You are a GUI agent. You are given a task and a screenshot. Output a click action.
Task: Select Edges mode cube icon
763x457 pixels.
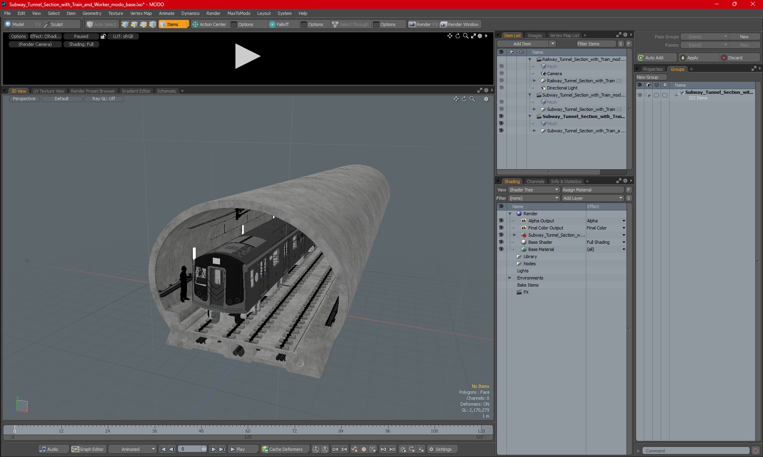(134, 25)
